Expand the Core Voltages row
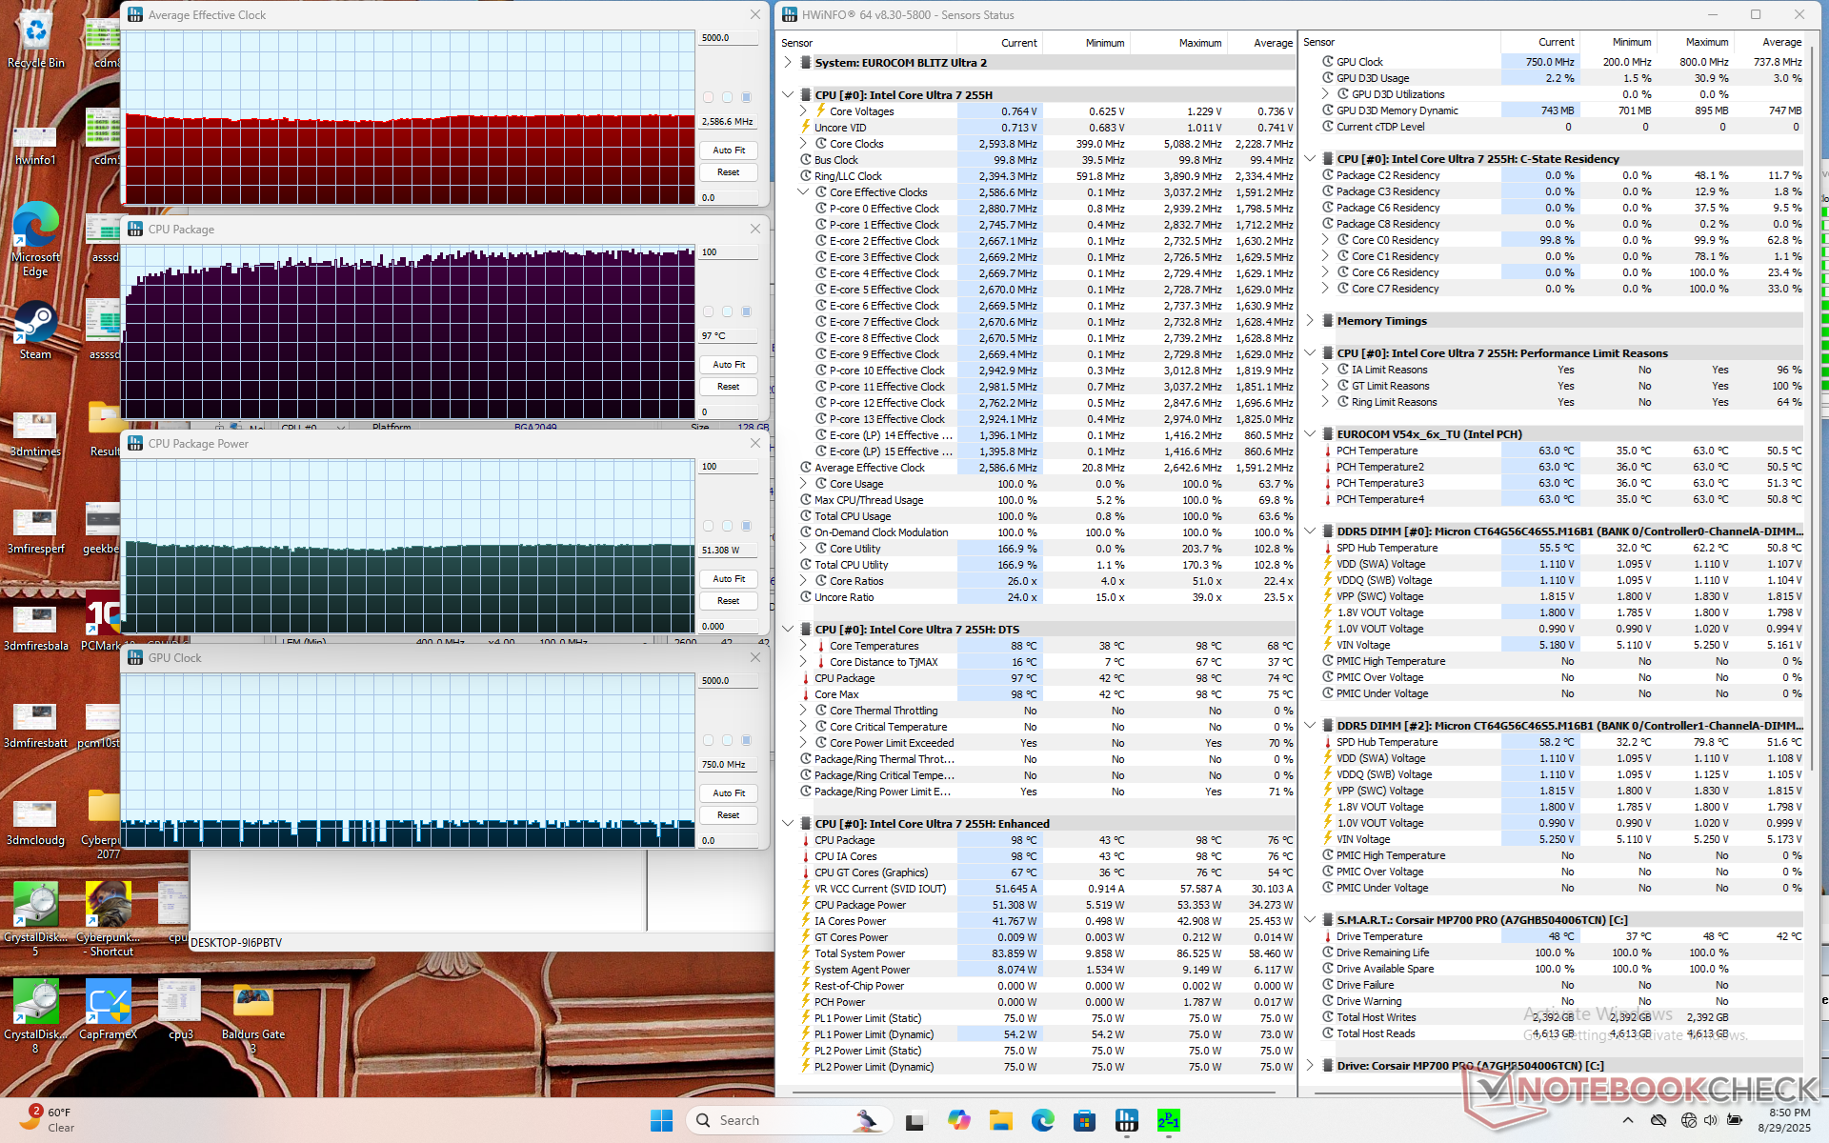The image size is (1829, 1143). 803,111
